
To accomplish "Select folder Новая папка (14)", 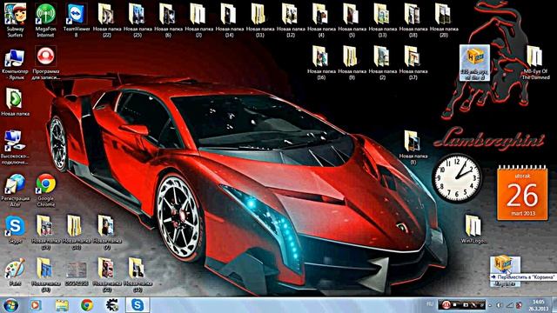I will (x=229, y=21).
